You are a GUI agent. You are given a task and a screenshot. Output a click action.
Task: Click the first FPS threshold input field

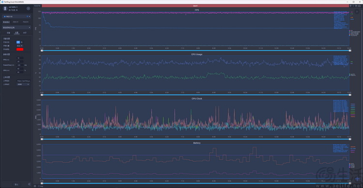20,58
